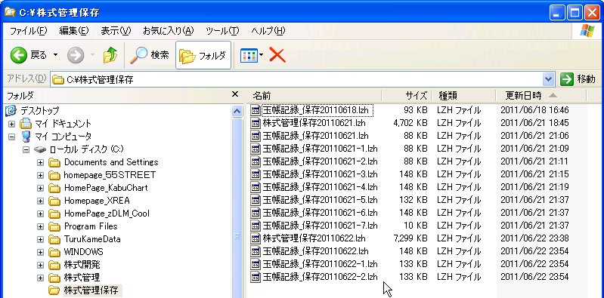Click the green Back (戻る) arrow button
The width and height of the screenshot is (604, 298).
click(x=18, y=56)
